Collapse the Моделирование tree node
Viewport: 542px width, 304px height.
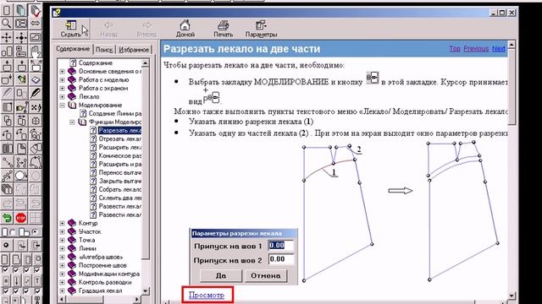[62, 105]
